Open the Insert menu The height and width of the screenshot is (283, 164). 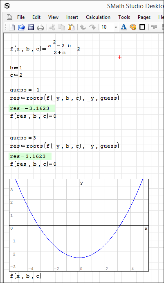click(x=72, y=17)
